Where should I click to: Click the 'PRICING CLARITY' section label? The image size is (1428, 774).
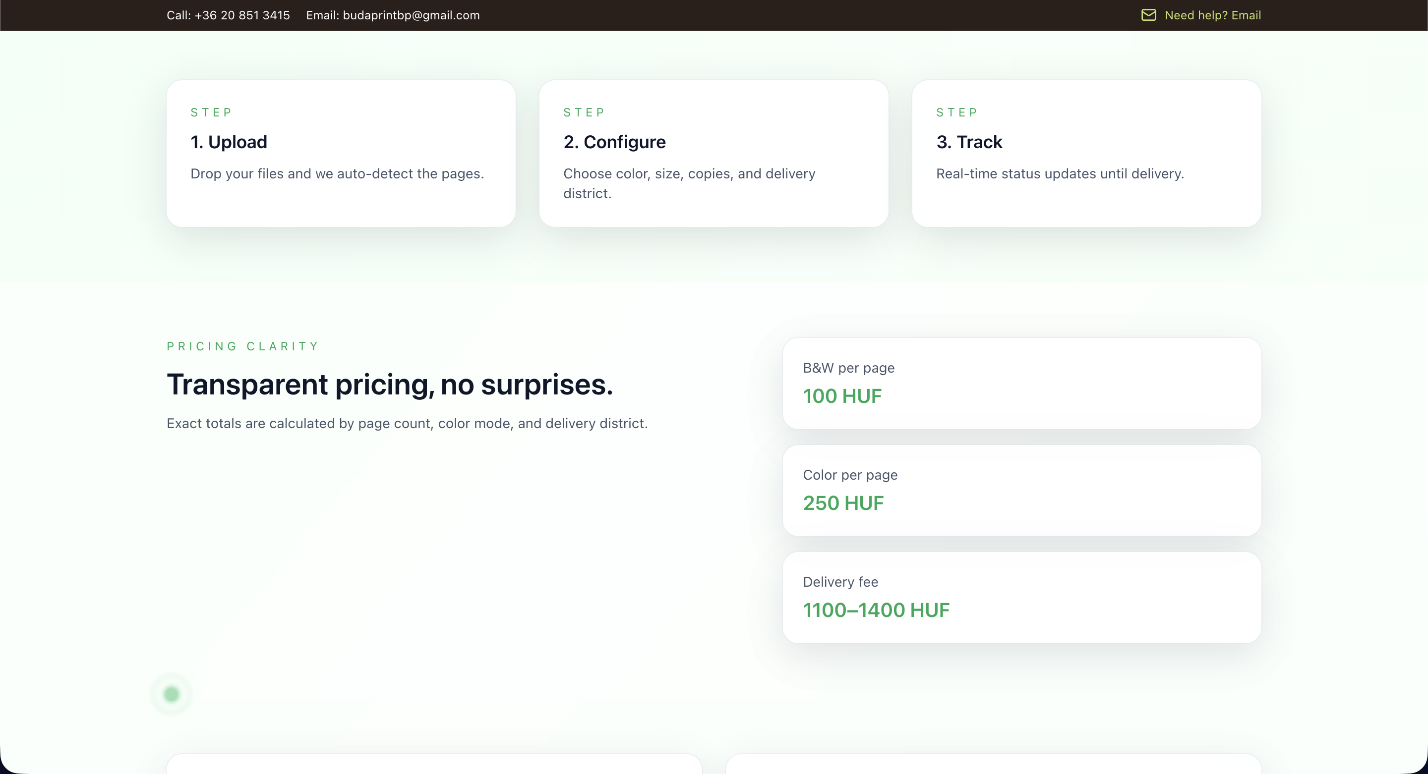[x=243, y=346]
